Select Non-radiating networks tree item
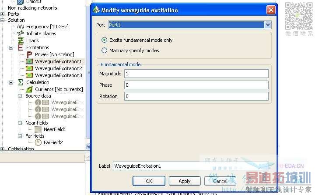The width and height of the screenshot is (315, 196). point(32,8)
